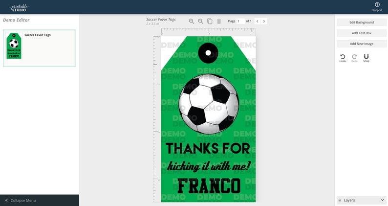
Task: Click the Page number input field
Action: [240, 22]
